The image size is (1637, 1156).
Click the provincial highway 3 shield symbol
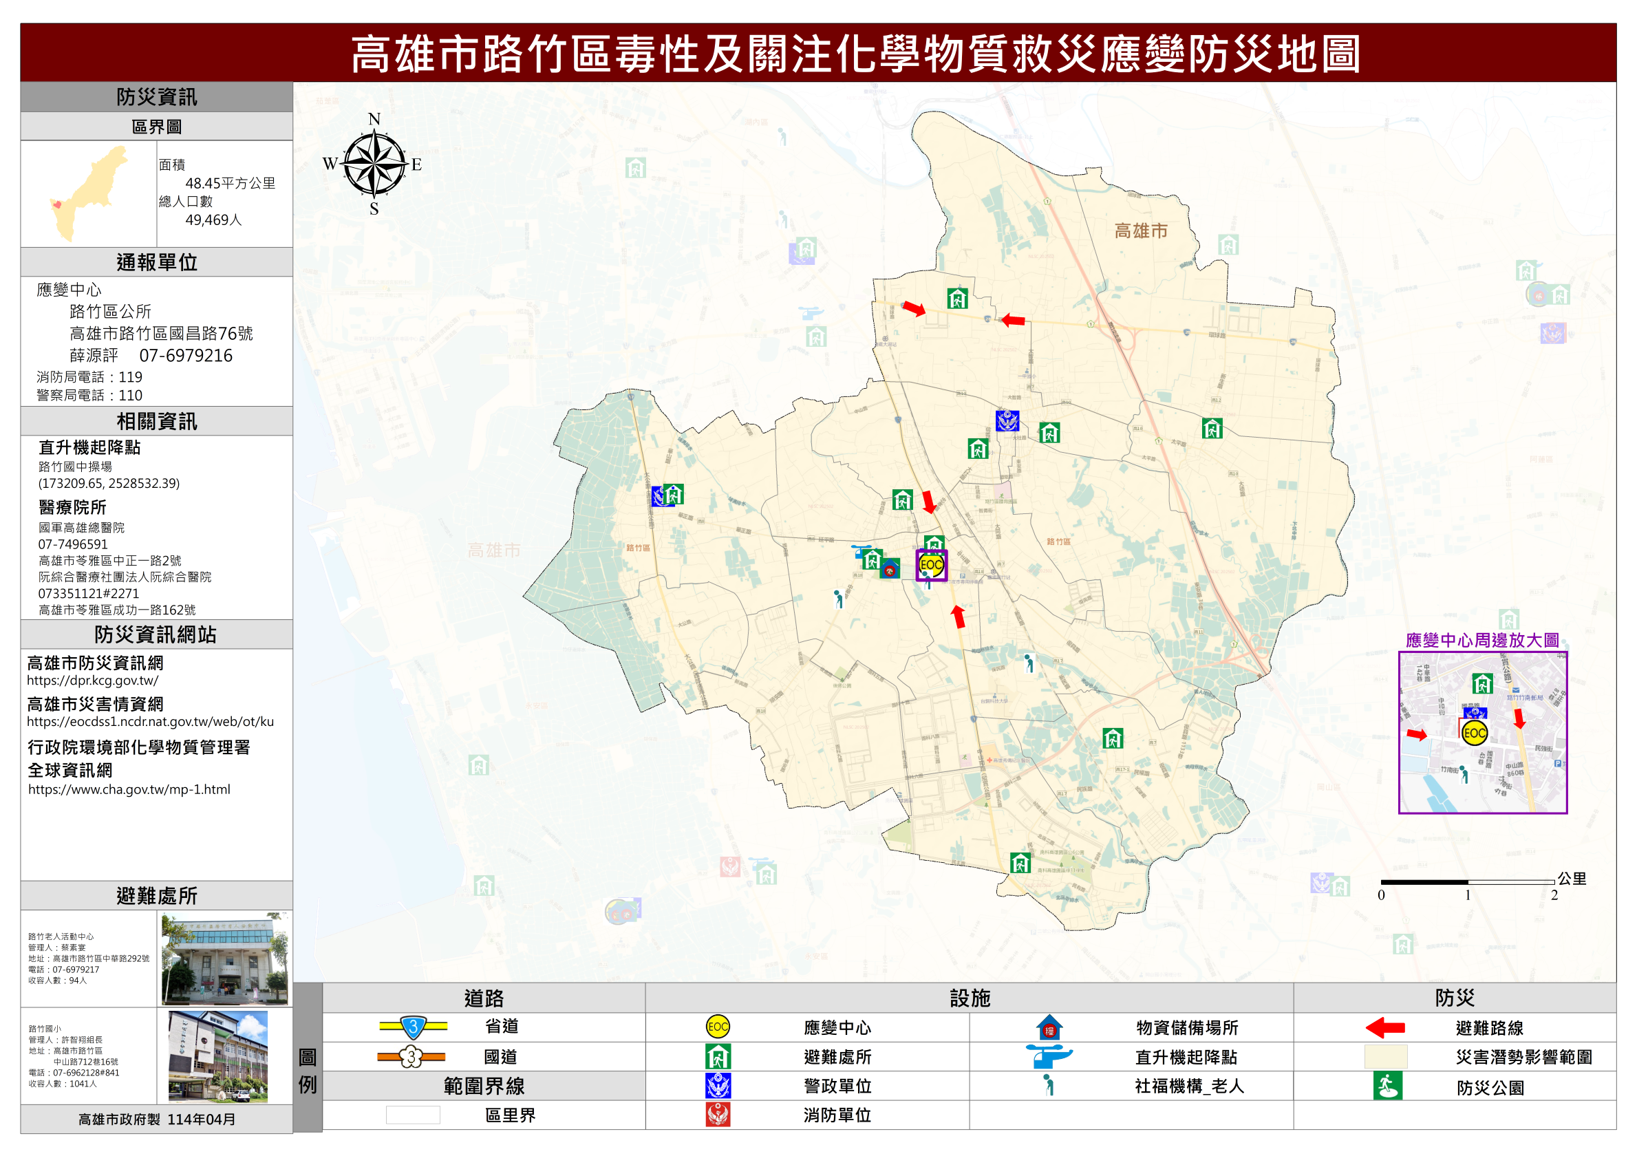413,1027
